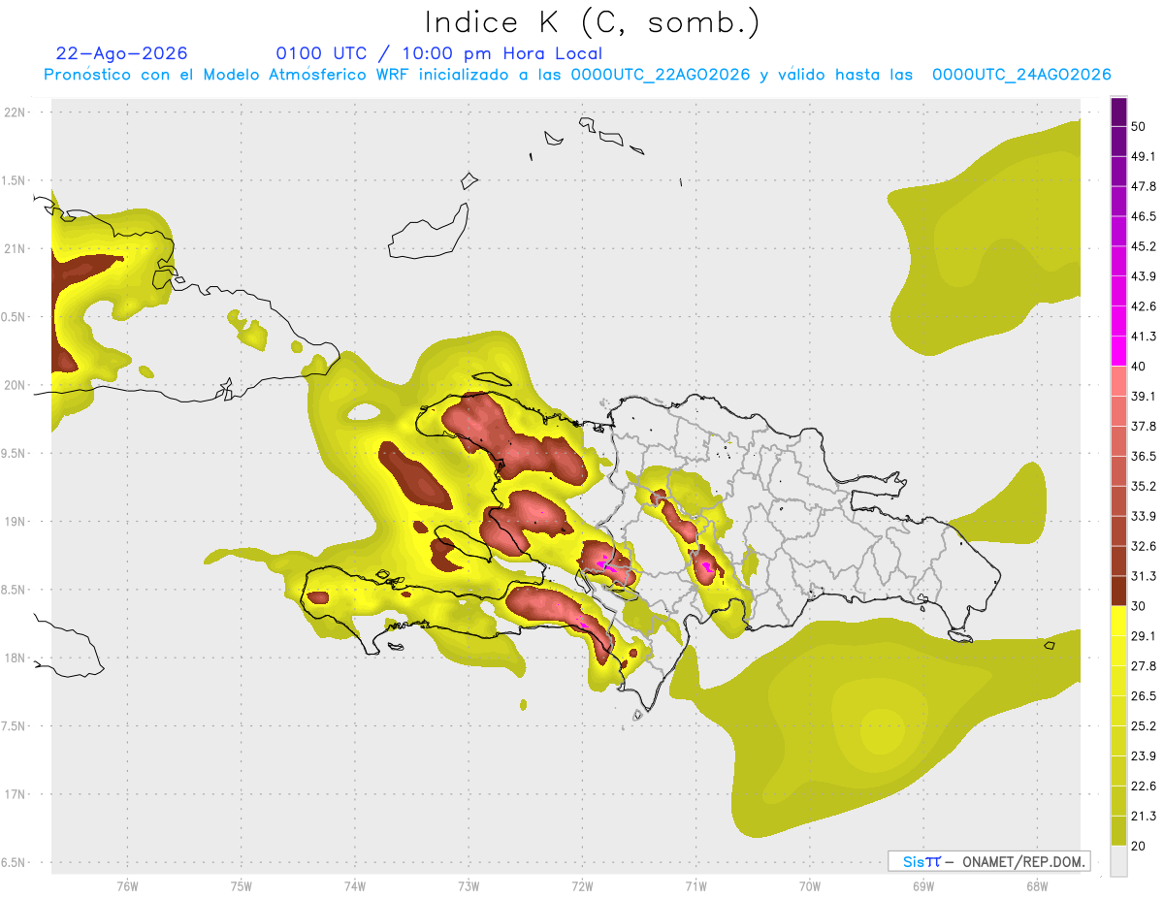The image size is (1164, 899).
Task: Click the colorbar value '40'
Action: click(1139, 367)
